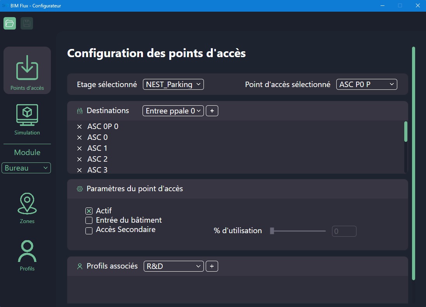
Task: Open the Bureau module dropdown
Action: tap(26, 168)
